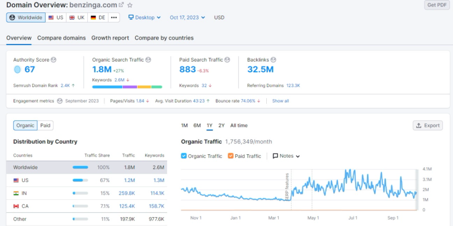The height and width of the screenshot is (226, 453).
Task: Click the India flag in the country table
Action: click(16, 193)
